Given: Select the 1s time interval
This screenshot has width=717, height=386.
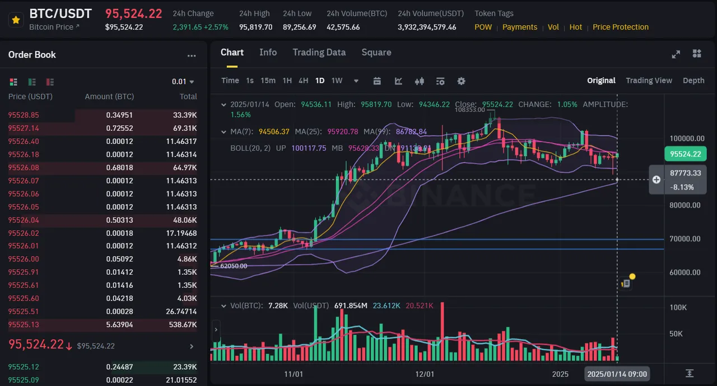Looking at the screenshot, I should (x=250, y=81).
